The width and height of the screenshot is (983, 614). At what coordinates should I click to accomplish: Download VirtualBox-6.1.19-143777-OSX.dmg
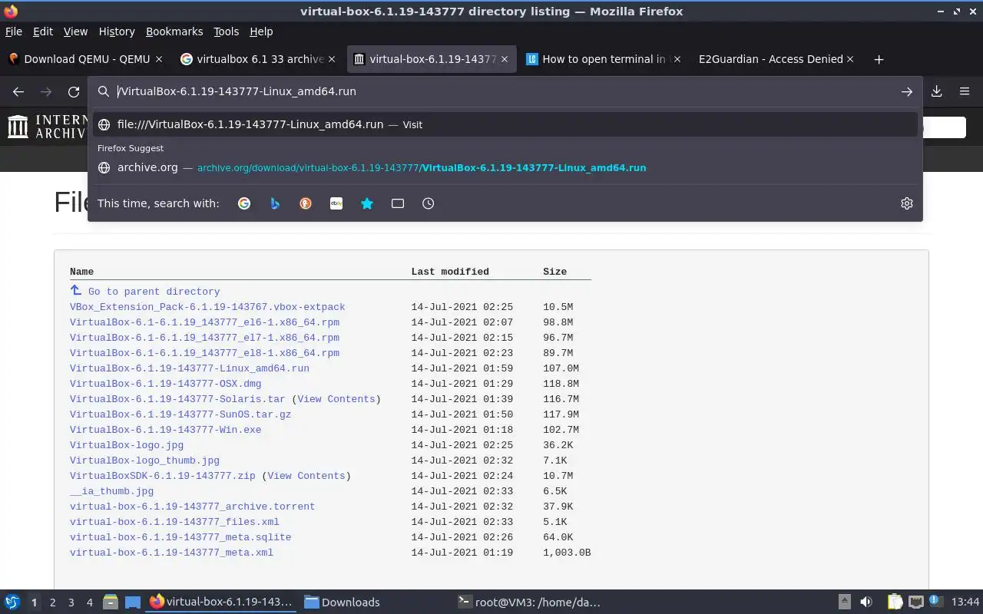point(165,384)
